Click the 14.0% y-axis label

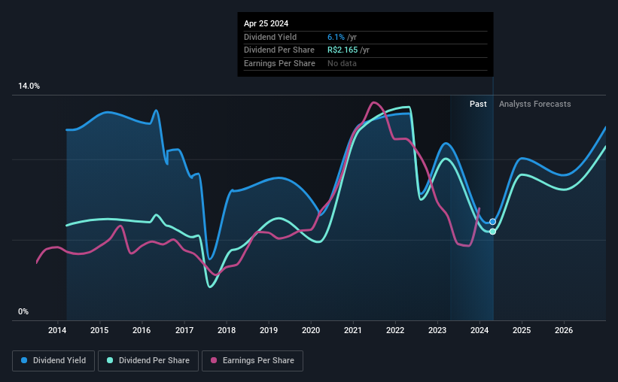pos(29,86)
